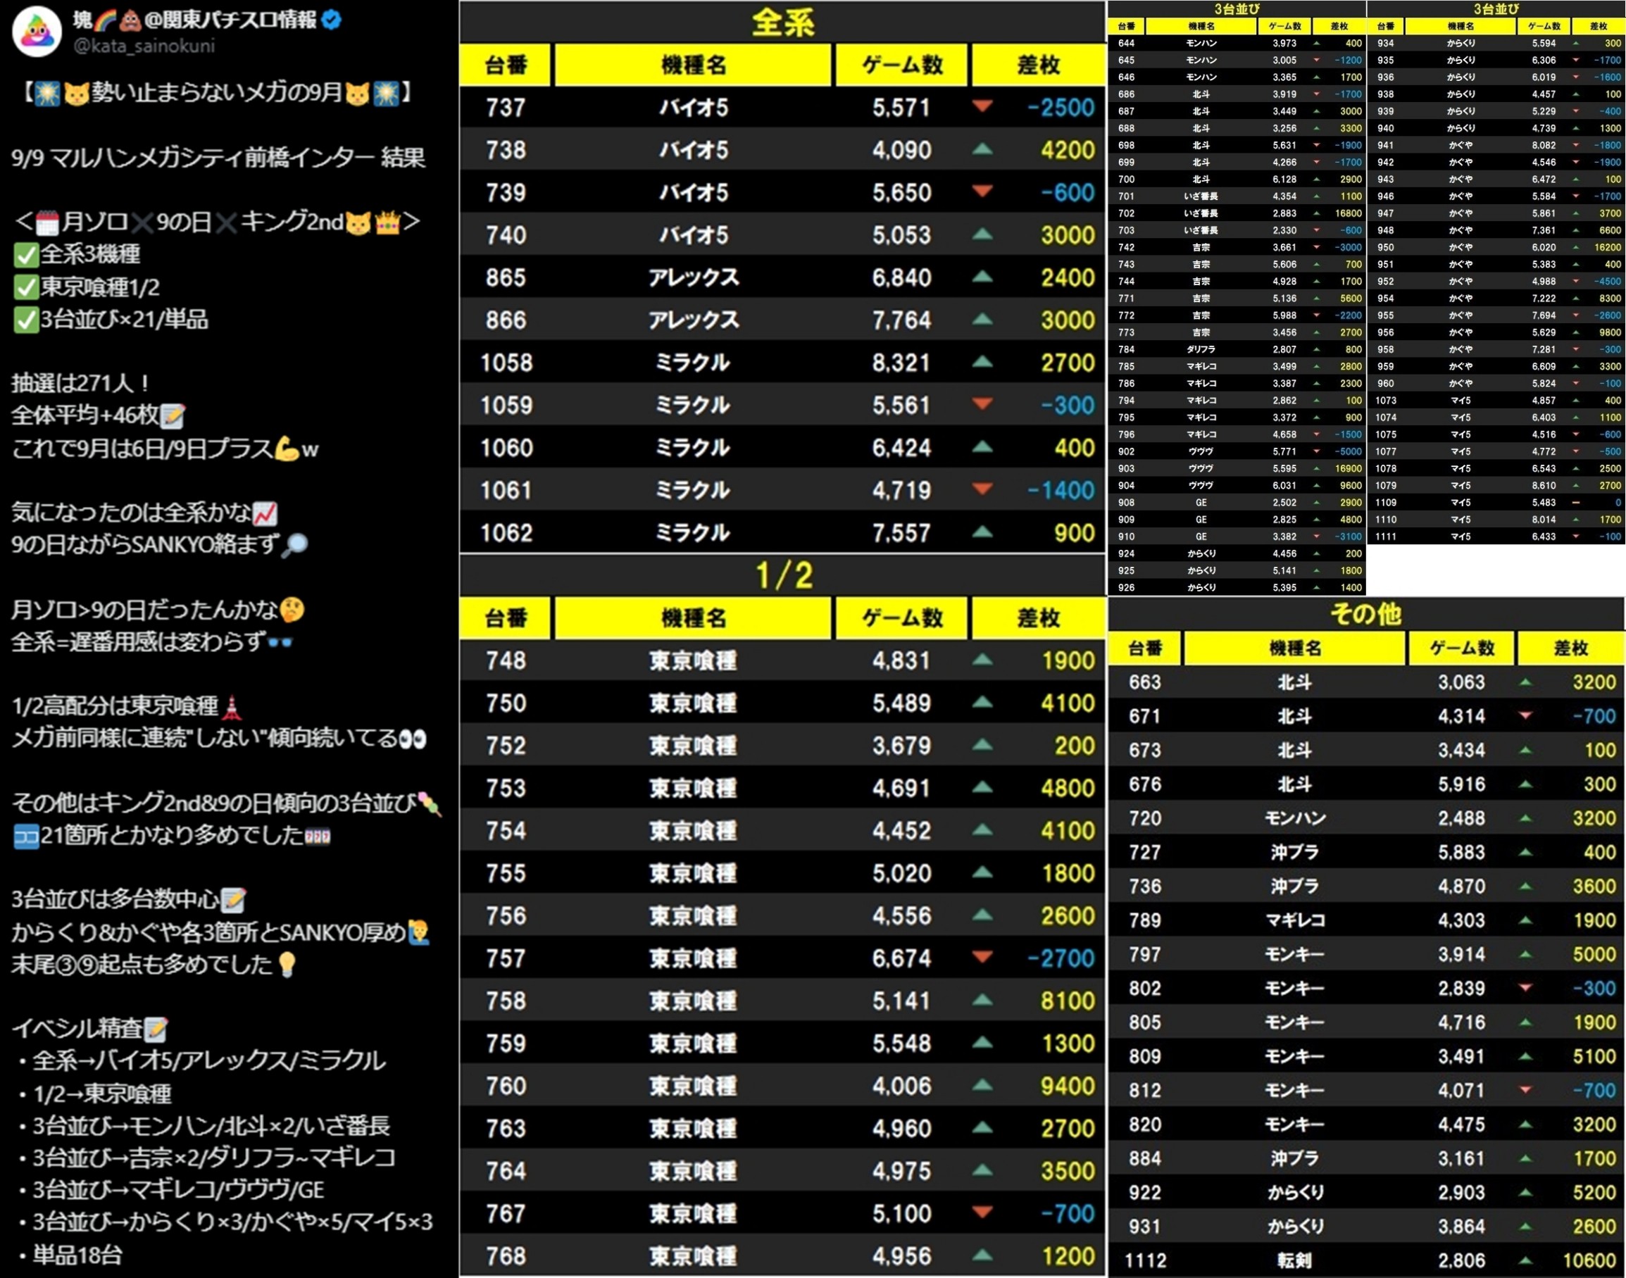
Task: Click the blue verified badge icon
Action: coord(332,20)
